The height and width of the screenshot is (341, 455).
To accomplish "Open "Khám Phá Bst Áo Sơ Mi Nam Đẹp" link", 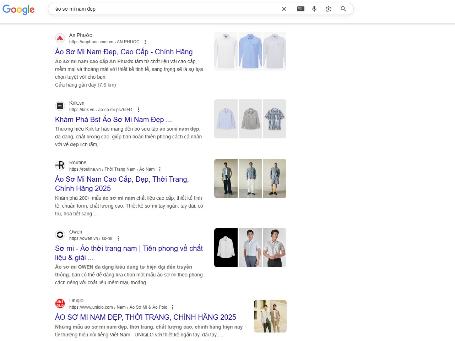I will [113, 120].
